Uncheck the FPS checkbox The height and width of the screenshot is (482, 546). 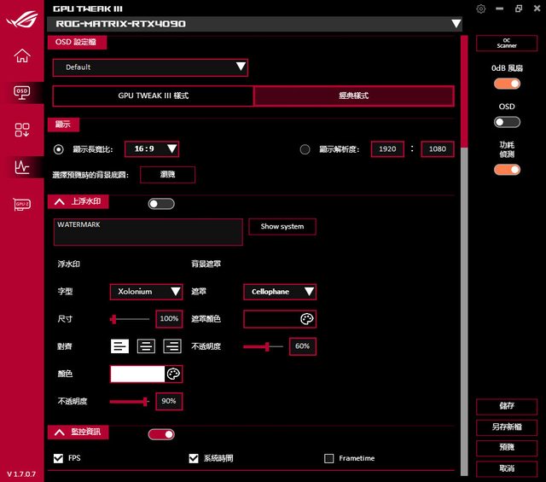(x=58, y=458)
